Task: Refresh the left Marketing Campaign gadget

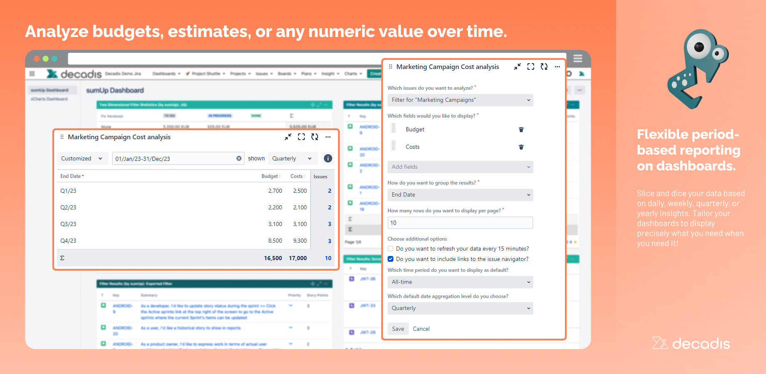Action: [315, 137]
